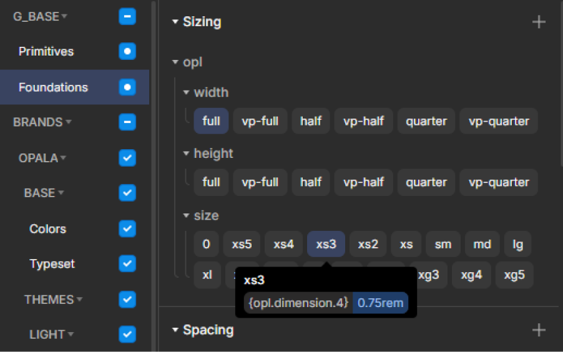Screen dimensions: 563x352
Task: Collapse the width token group
Action: (186, 92)
